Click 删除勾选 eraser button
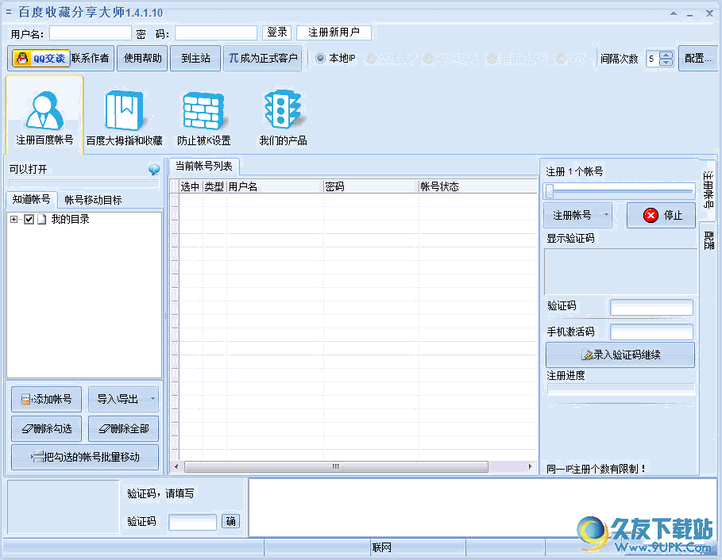This screenshot has width=722, height=560. [47, 428]
